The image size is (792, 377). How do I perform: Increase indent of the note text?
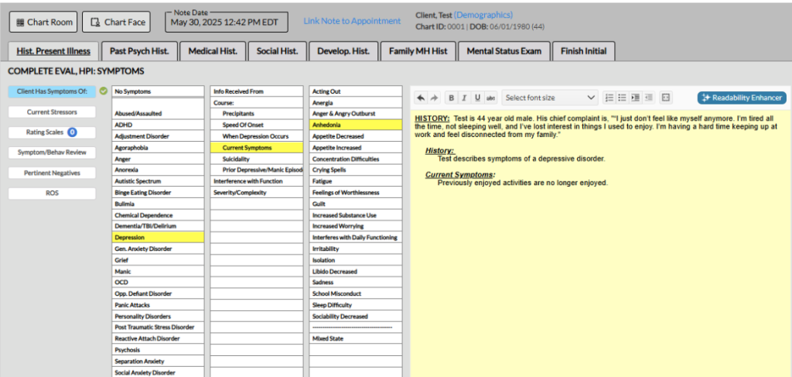(x=635, y=98)
